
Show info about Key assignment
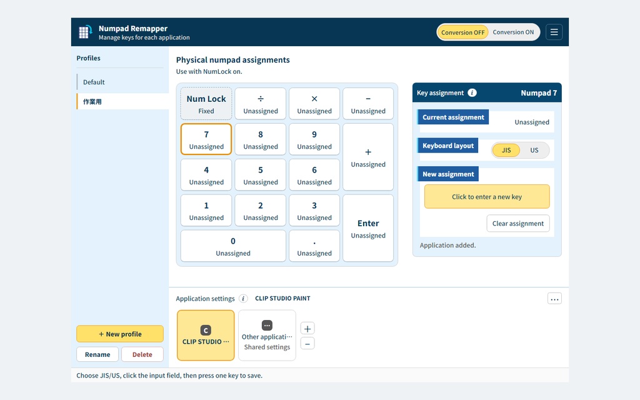pos(472,92)
